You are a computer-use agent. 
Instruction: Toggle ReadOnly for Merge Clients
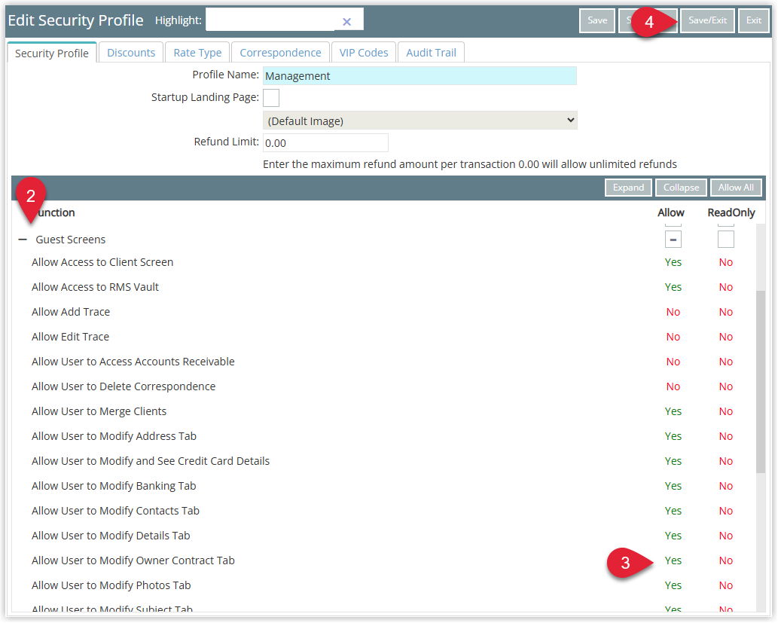725,411
